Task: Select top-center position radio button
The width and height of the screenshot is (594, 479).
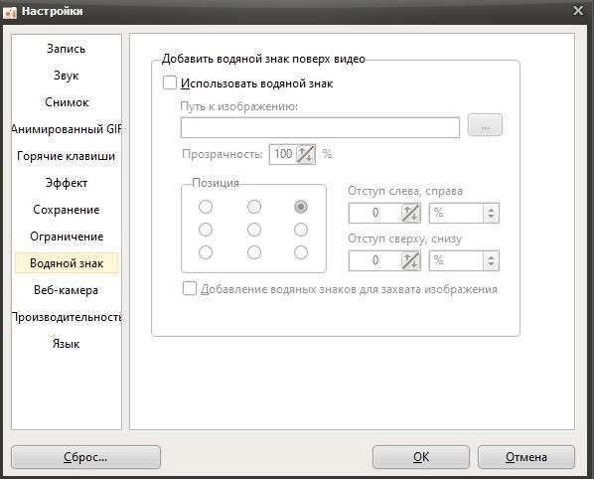Action: tap(254, 207)
